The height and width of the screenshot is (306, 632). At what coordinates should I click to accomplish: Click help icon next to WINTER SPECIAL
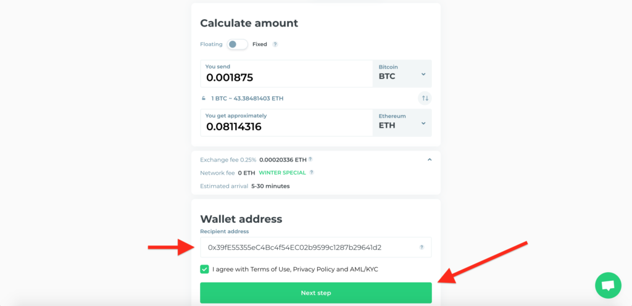tap(312, 172)
